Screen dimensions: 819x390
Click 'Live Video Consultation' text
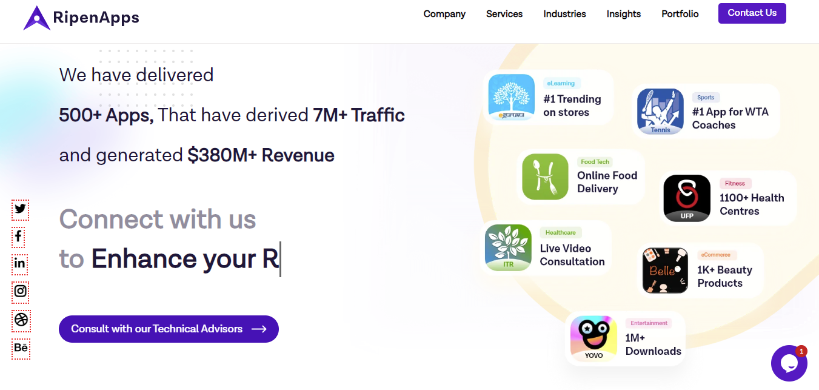(x=572, y=255)
